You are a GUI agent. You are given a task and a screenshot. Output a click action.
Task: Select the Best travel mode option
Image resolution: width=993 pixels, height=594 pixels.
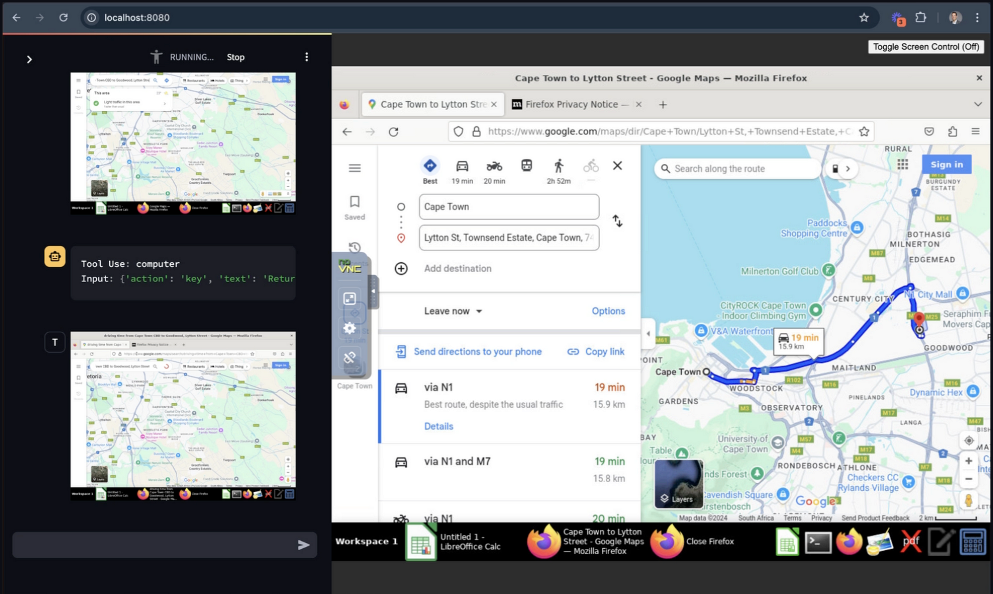click(430, 166)
